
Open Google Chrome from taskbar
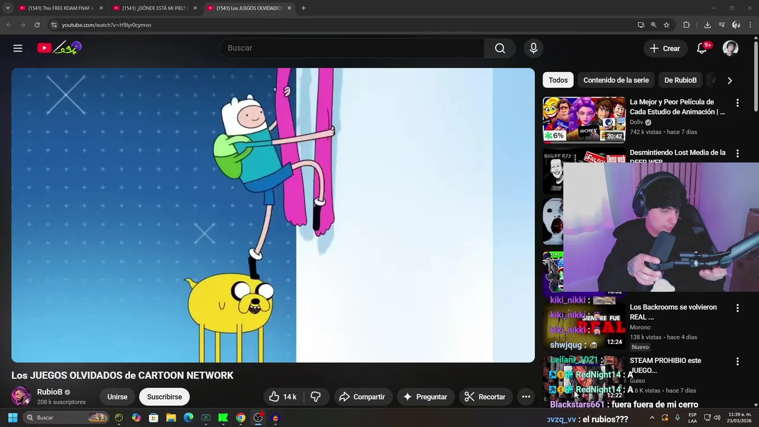point(241,418)
